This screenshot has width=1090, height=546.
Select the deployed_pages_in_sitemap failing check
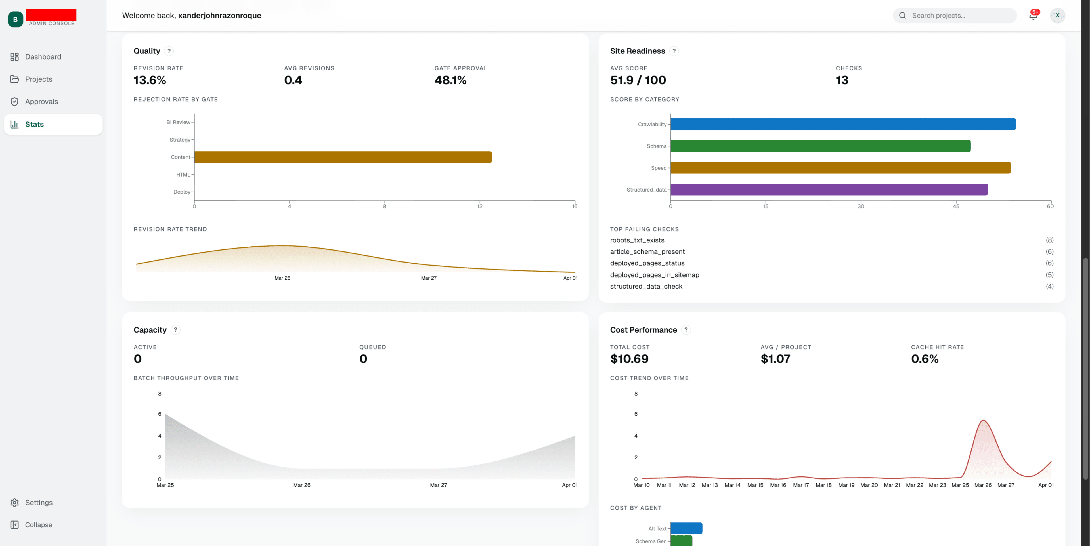831,275
